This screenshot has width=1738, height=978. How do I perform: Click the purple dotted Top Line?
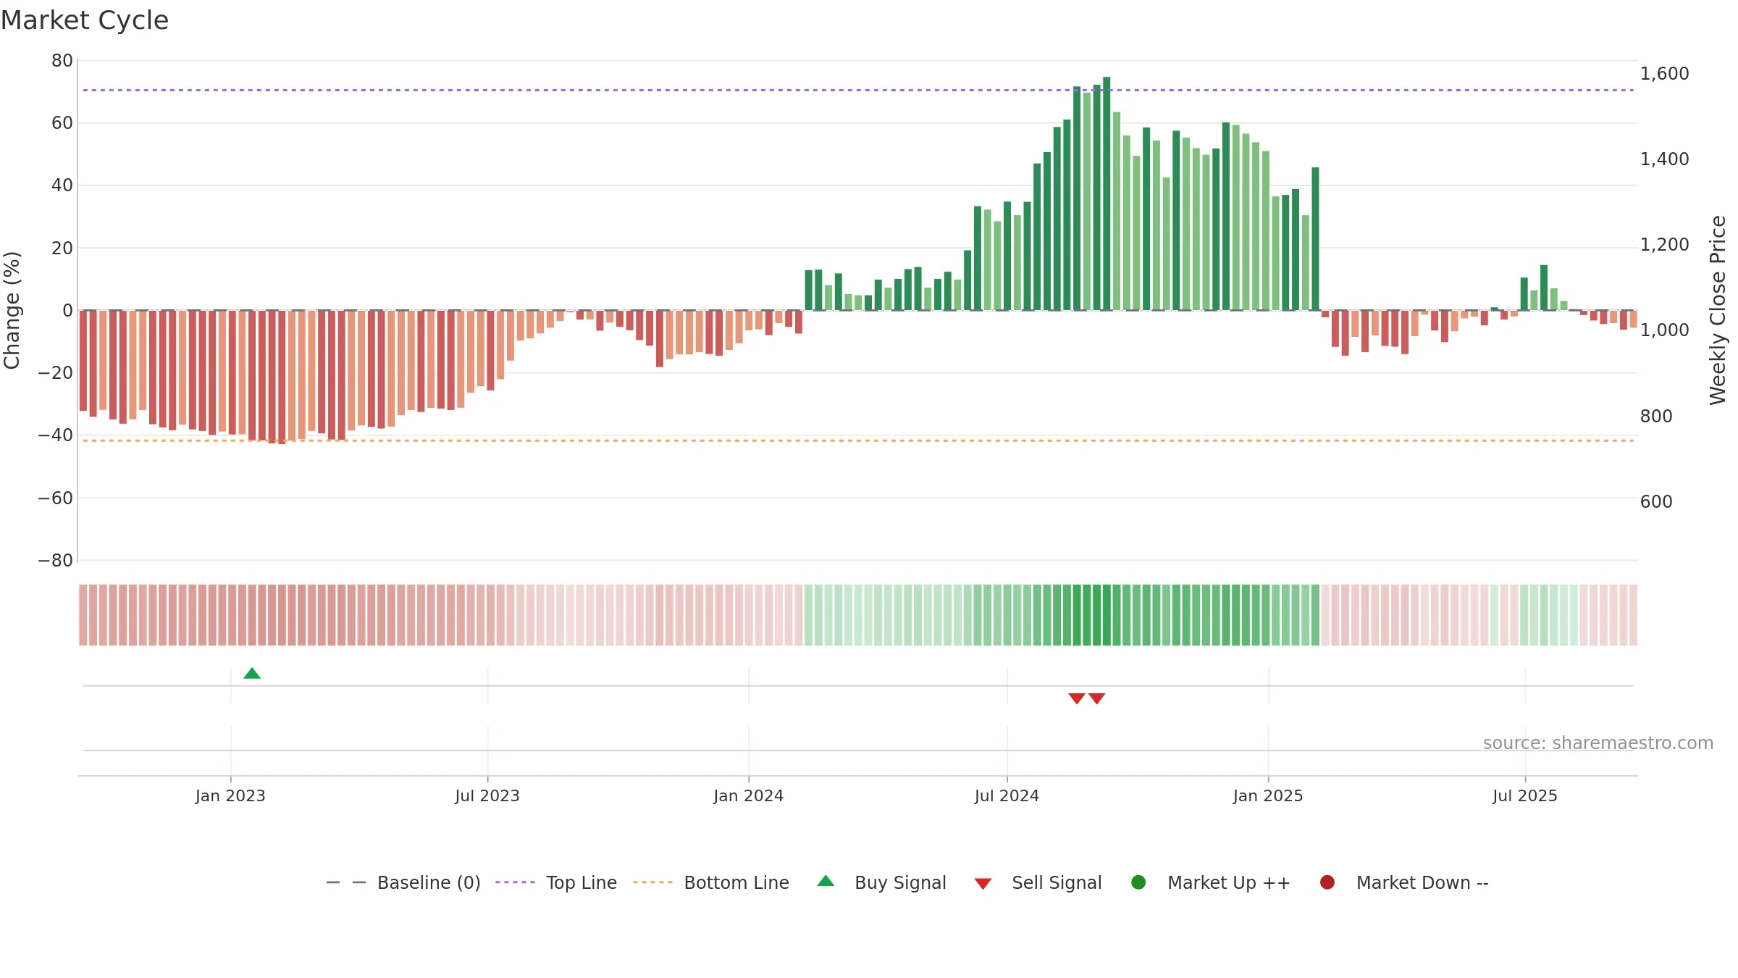pyautogui.click(x=858, y=91)
